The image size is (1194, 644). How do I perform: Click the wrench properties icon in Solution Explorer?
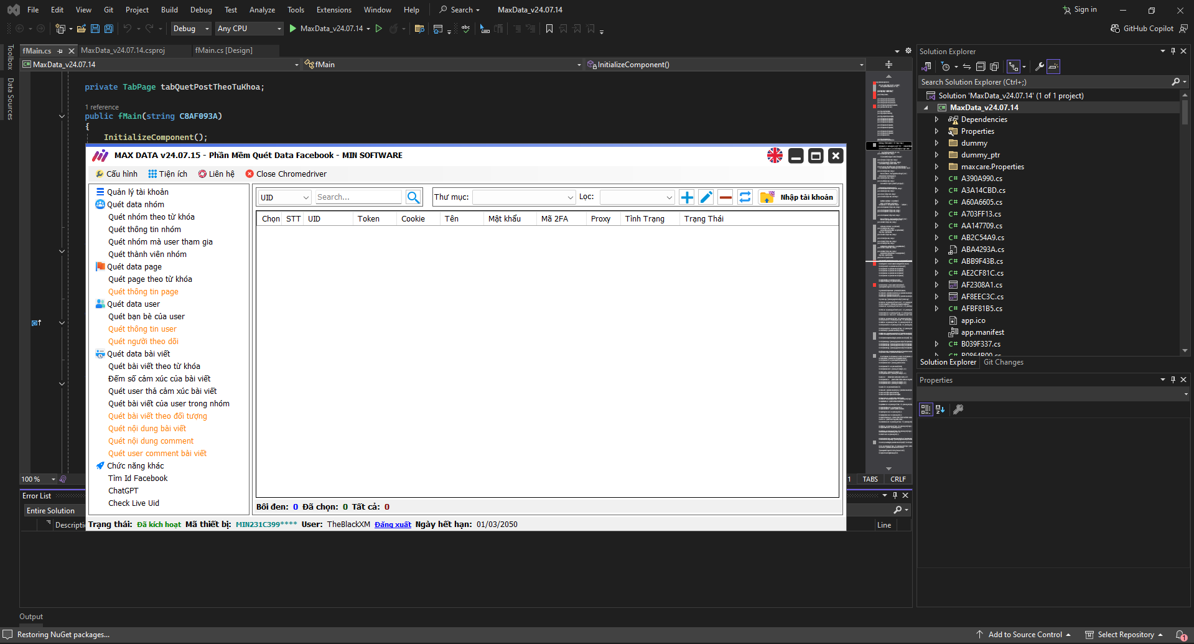[1040, 67]
